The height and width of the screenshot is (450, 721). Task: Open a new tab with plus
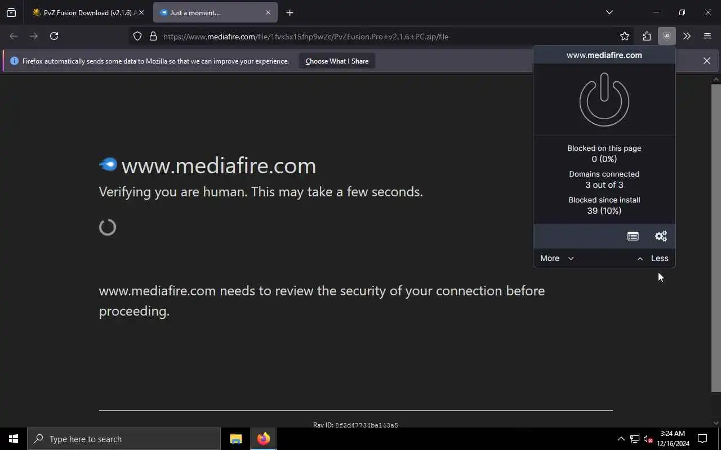click(290, 12)
